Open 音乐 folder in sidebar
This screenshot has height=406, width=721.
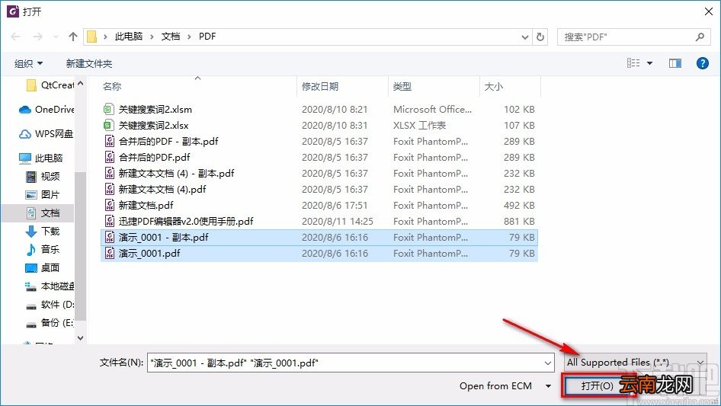pyautogui.click(x=43, y=249)
